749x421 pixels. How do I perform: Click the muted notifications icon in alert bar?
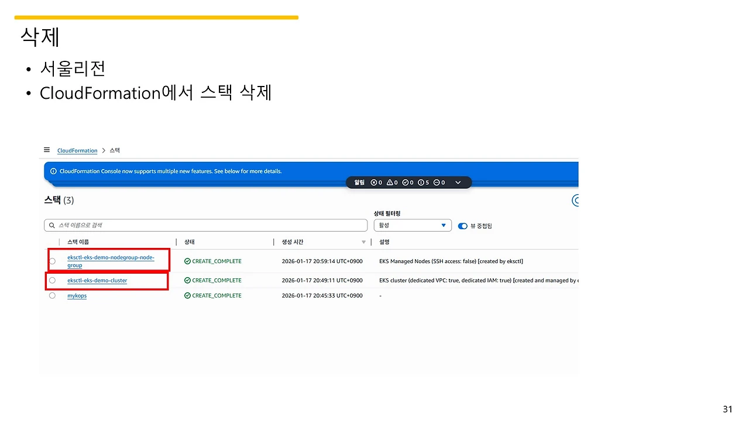pyautogui.click(x=436, y=182)
